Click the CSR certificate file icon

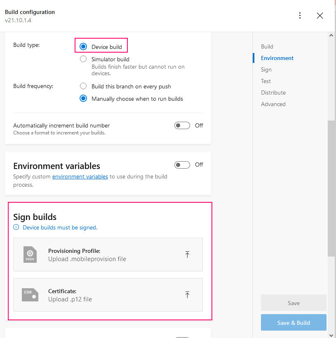coord(30,295)
